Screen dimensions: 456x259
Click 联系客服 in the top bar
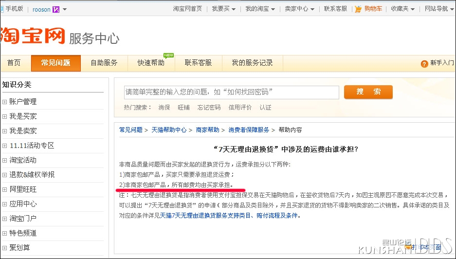[335, 9]
